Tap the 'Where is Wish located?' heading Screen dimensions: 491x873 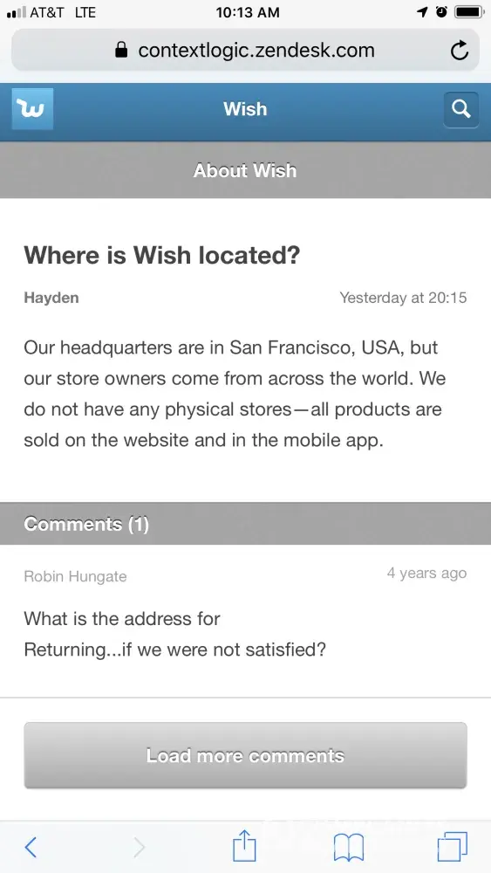[x=162, y=255]
